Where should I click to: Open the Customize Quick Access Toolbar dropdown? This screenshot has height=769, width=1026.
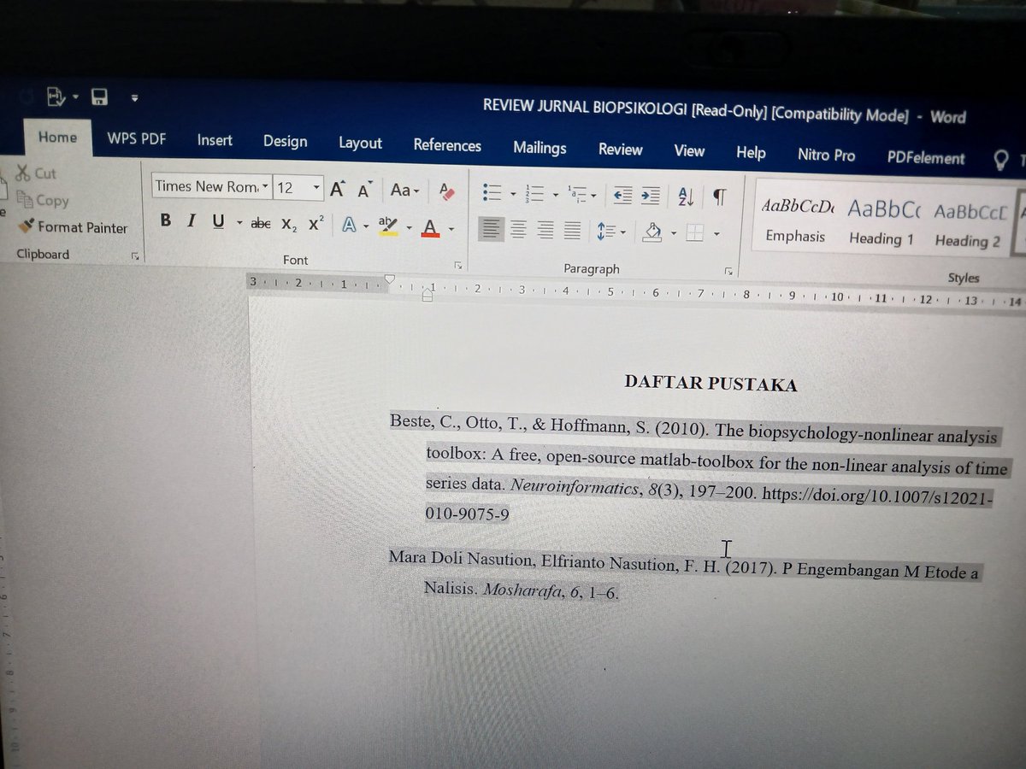pos(134,98)
